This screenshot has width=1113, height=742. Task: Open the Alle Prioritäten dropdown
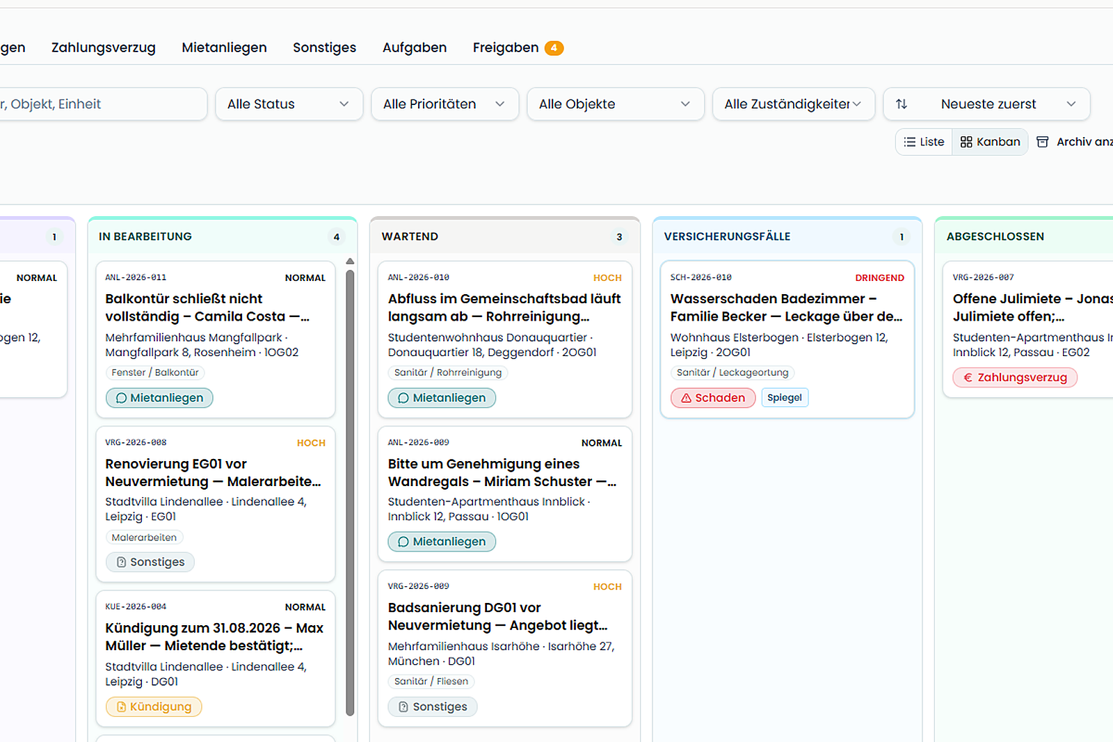445,104
